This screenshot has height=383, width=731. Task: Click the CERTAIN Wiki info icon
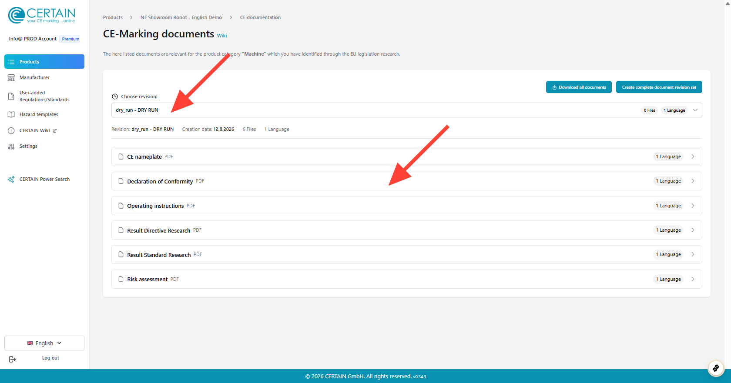[11, 130]
